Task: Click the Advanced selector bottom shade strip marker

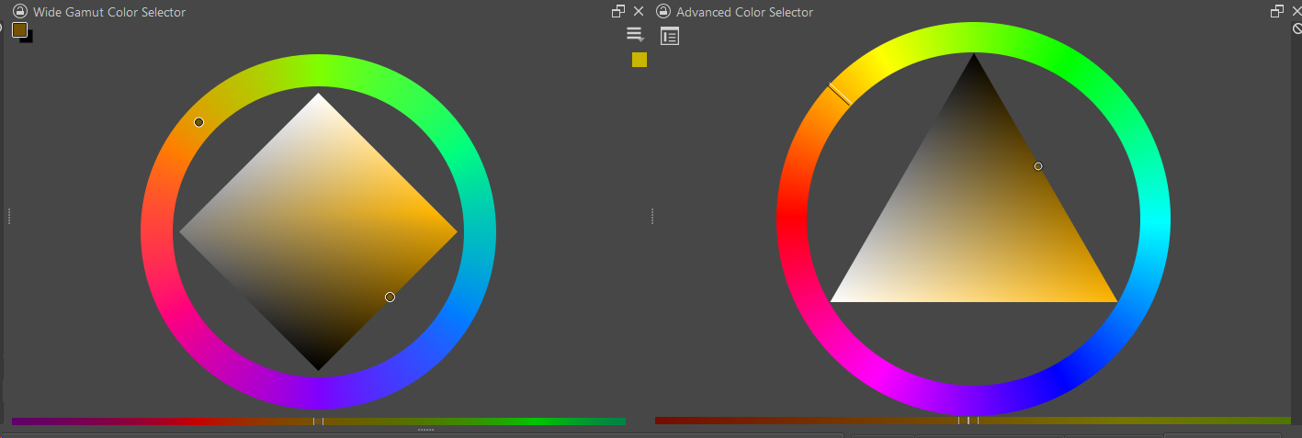Action: coord(968,421)
